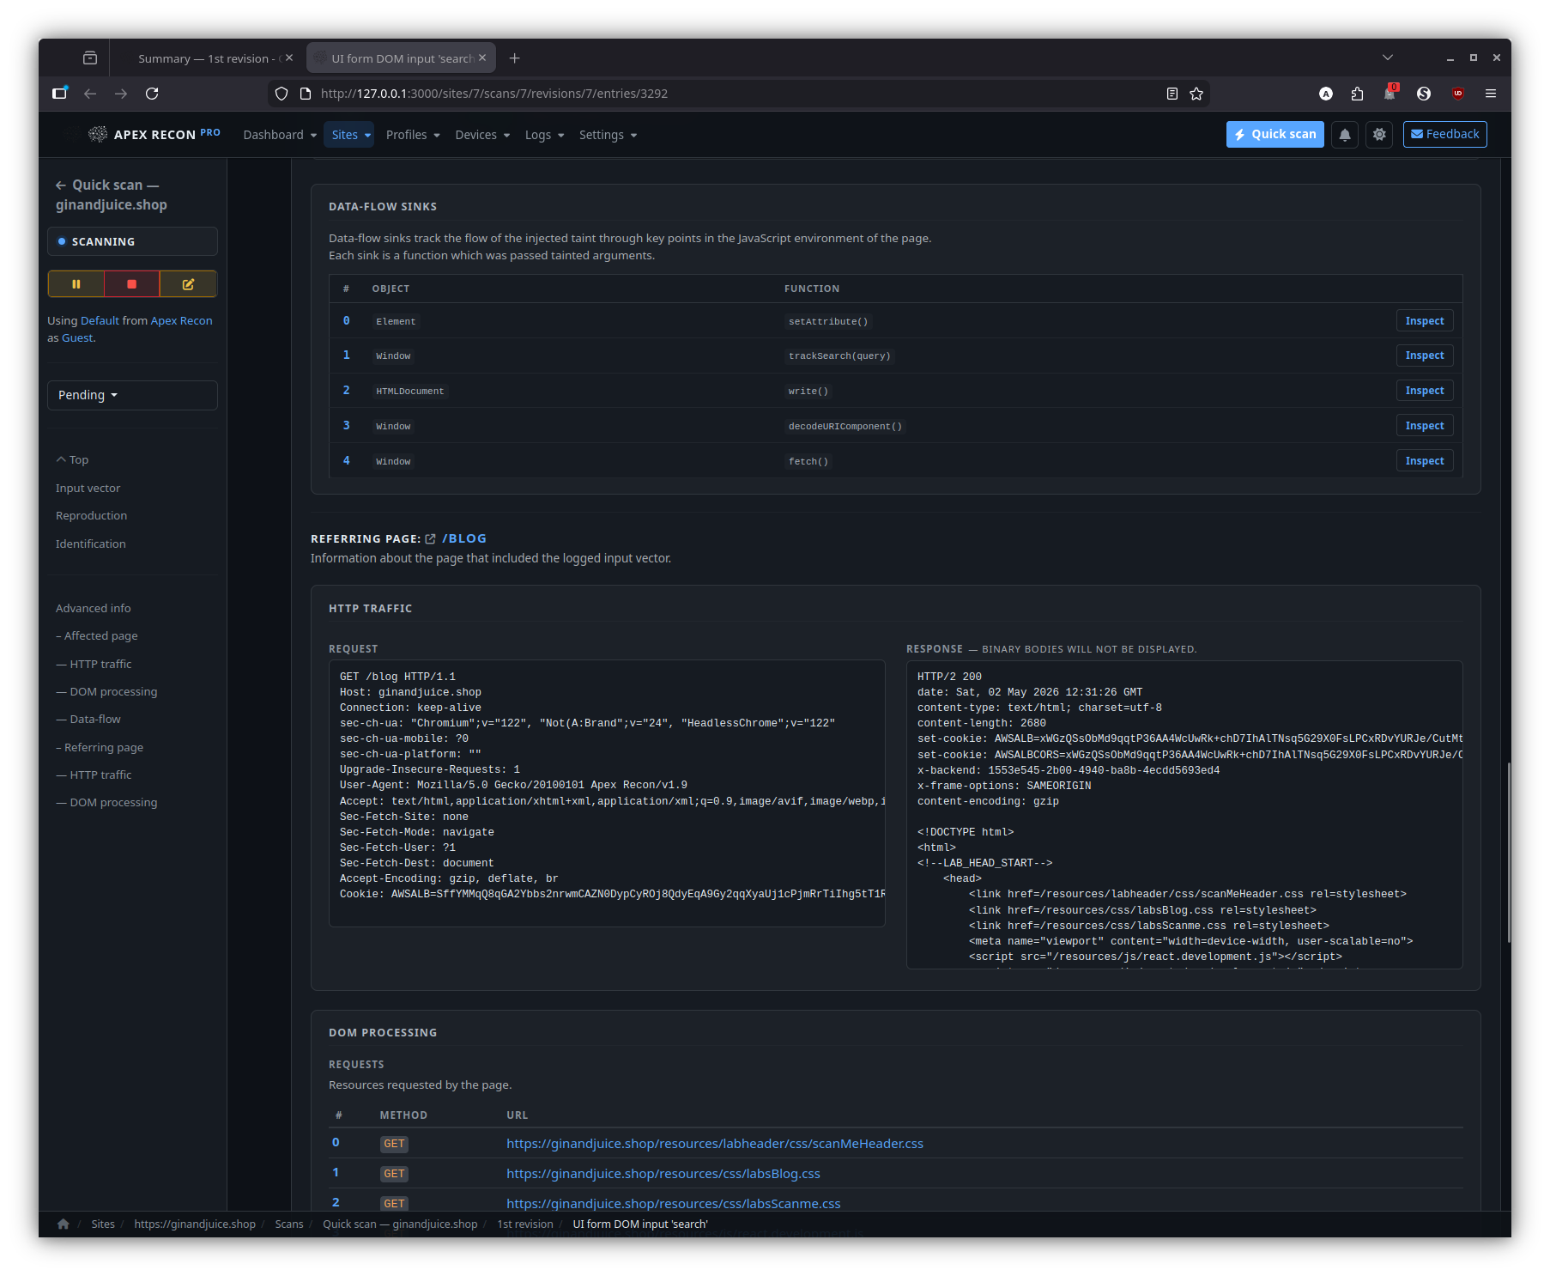Click the browser address bar URL
1550x1276 pixels.
[738, 94]
